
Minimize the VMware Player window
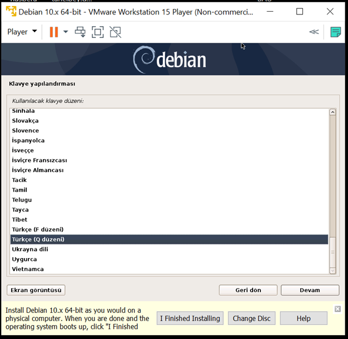coord(270,11)
